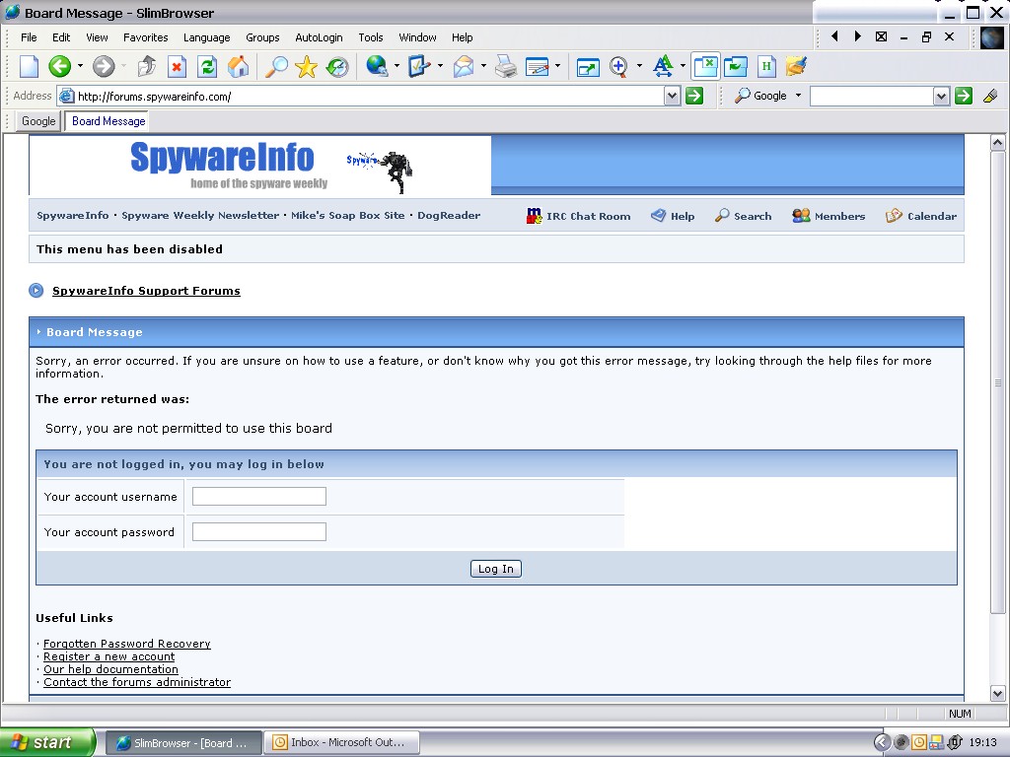
Task: Open the Groups menu
Action: coord(262,37)
